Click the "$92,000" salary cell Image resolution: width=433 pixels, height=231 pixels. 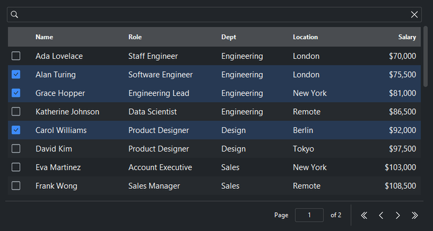coord(402,130)
